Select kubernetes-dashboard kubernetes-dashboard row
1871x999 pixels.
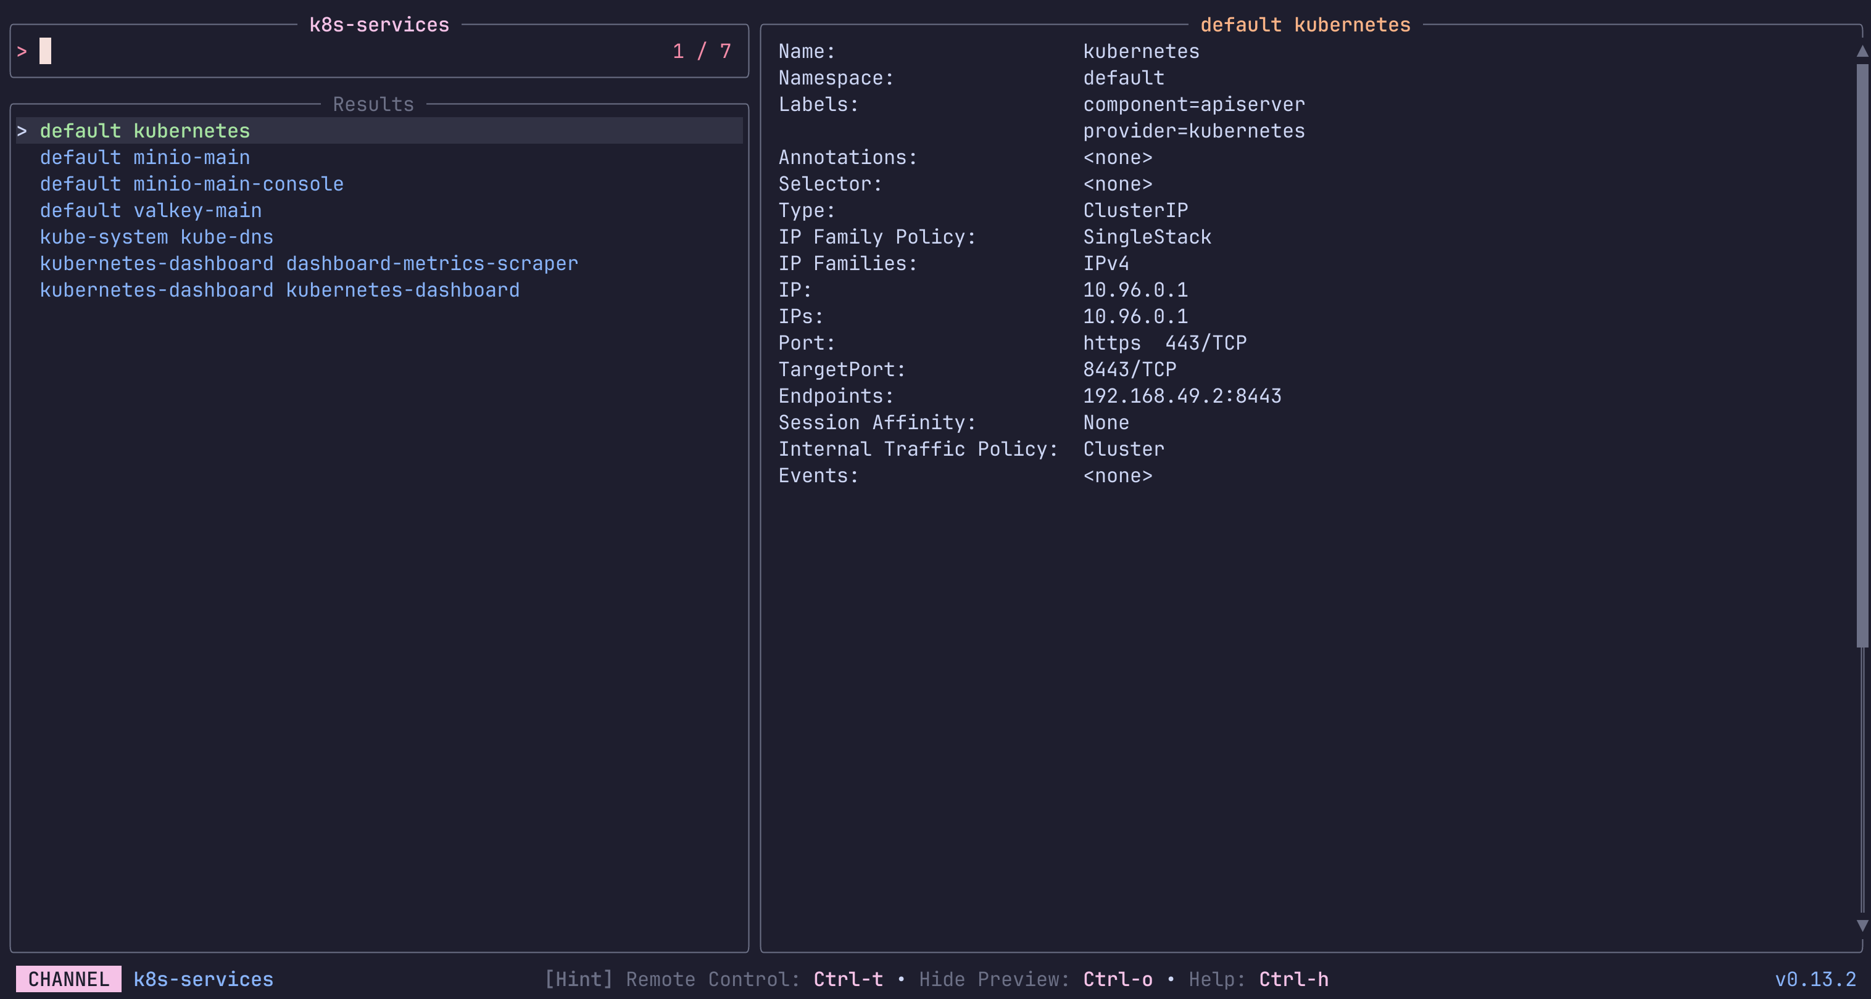[x=280, y=290]
